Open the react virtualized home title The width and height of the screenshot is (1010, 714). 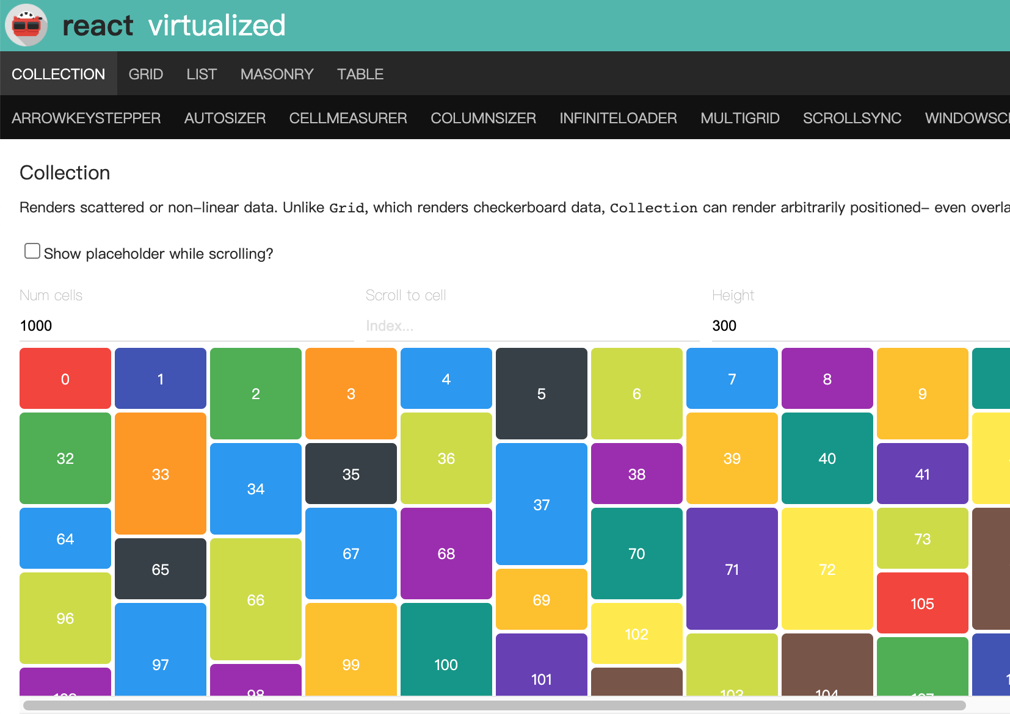[174, 25]
